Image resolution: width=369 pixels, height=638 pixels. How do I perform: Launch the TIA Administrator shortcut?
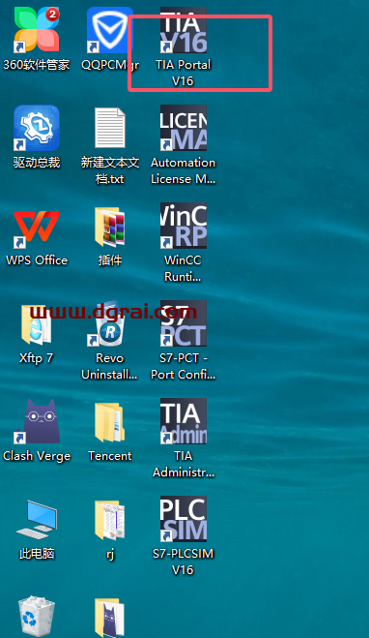pos(184,421)
